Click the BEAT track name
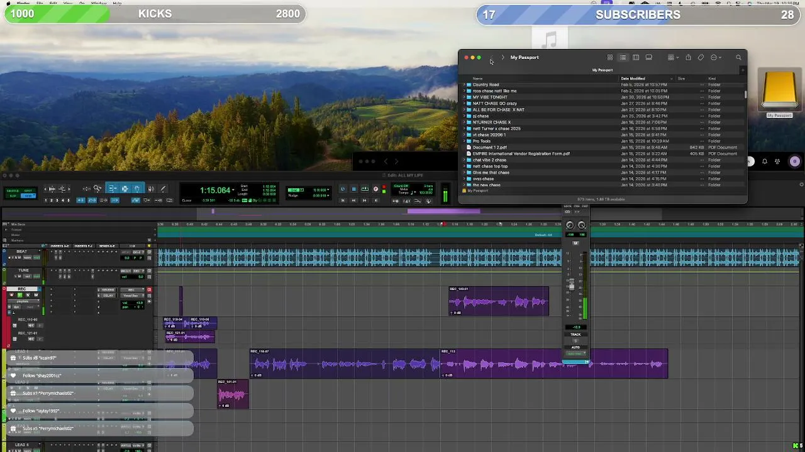805x452 pixels. [x=22, y=251]
